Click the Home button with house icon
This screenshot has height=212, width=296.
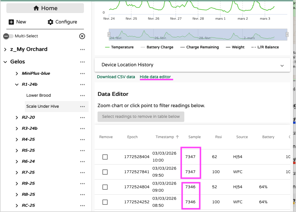pyautogui.click(x=45, y=8)
